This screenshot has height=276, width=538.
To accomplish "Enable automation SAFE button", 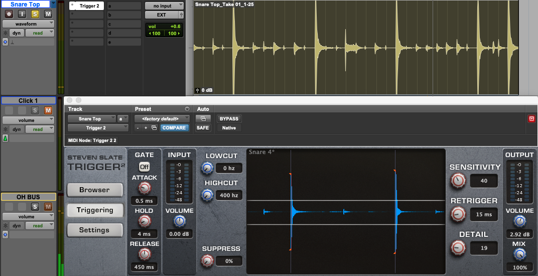I will click(203, 127).
